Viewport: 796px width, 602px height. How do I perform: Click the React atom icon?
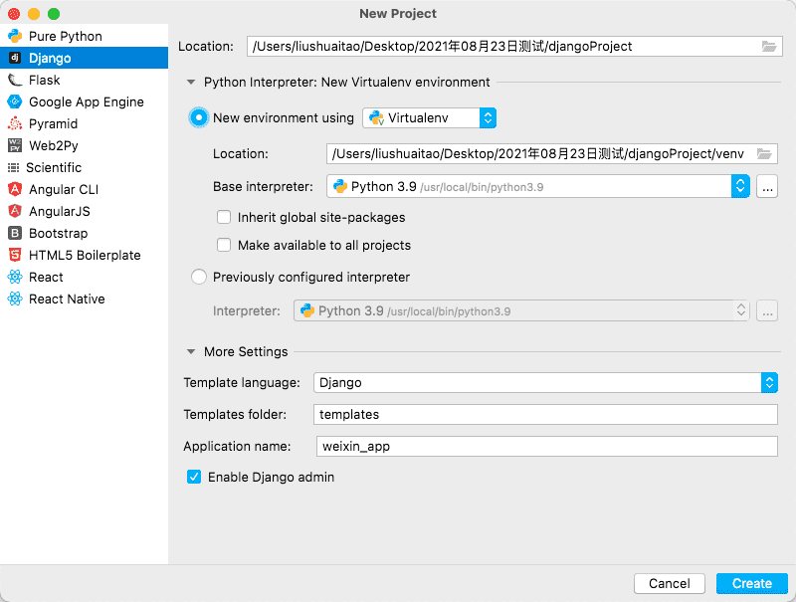[15, 277]
